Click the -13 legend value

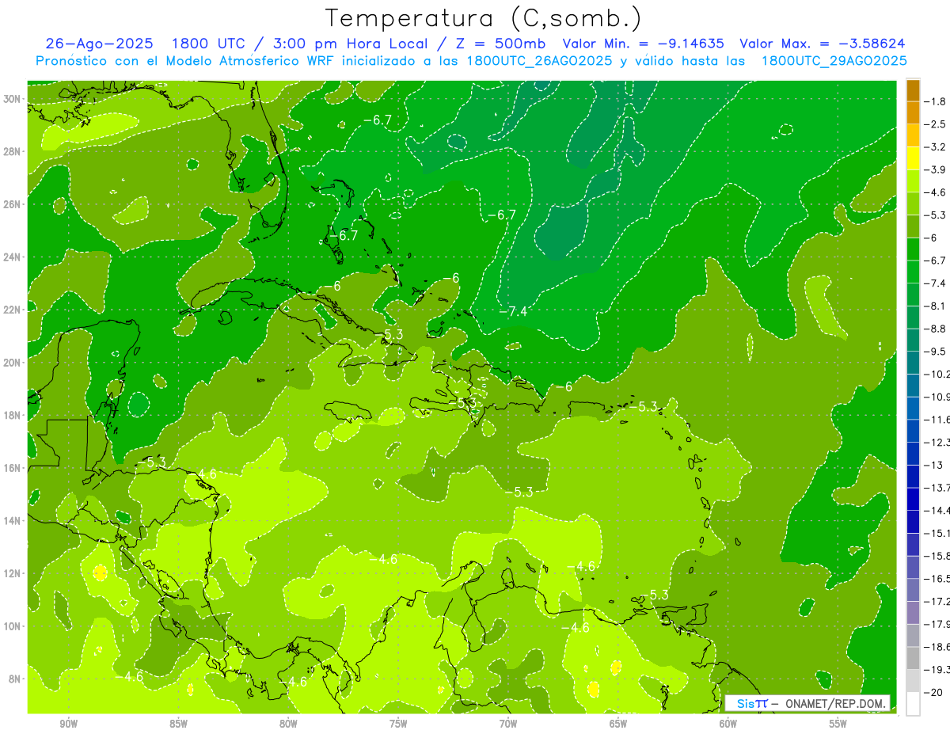tap(933, 466)
